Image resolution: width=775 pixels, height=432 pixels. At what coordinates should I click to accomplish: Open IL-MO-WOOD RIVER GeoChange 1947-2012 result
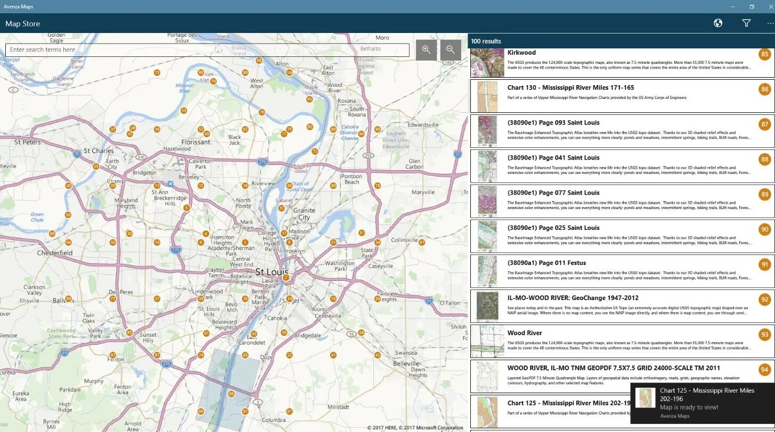tap(622, 306)
